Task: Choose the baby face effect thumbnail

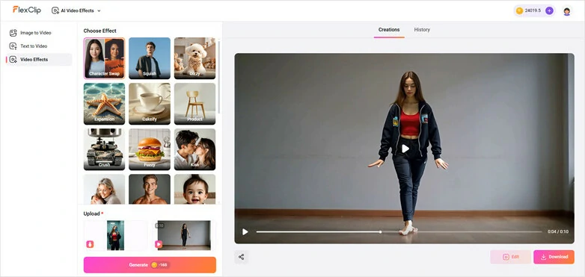Action: 195,189
